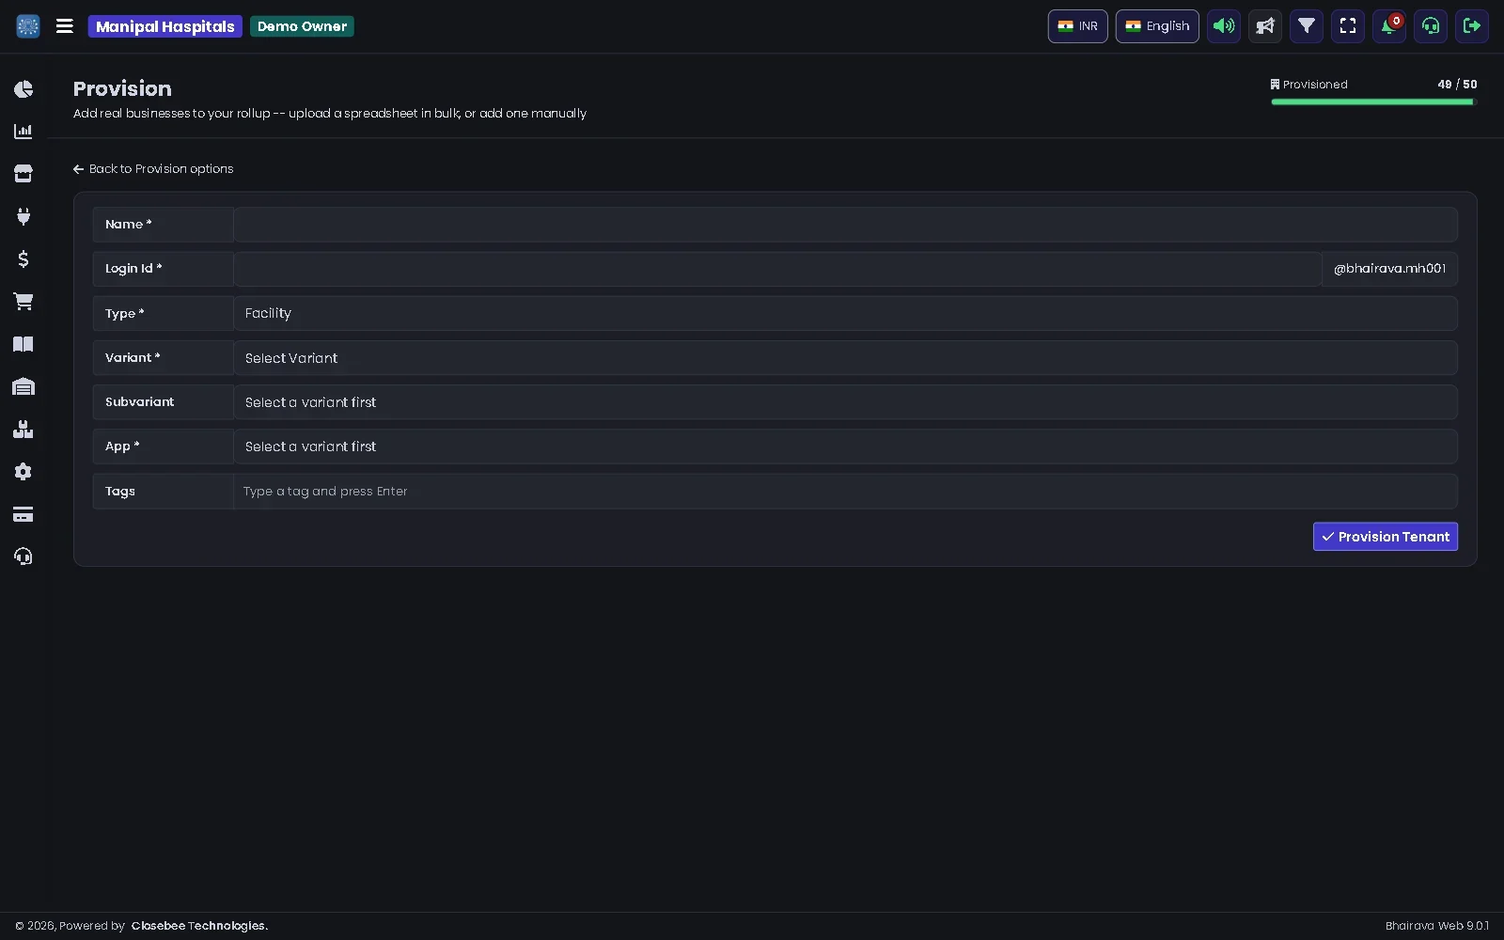Toggle fullscreen mode icon

(x=1348, y=26)
